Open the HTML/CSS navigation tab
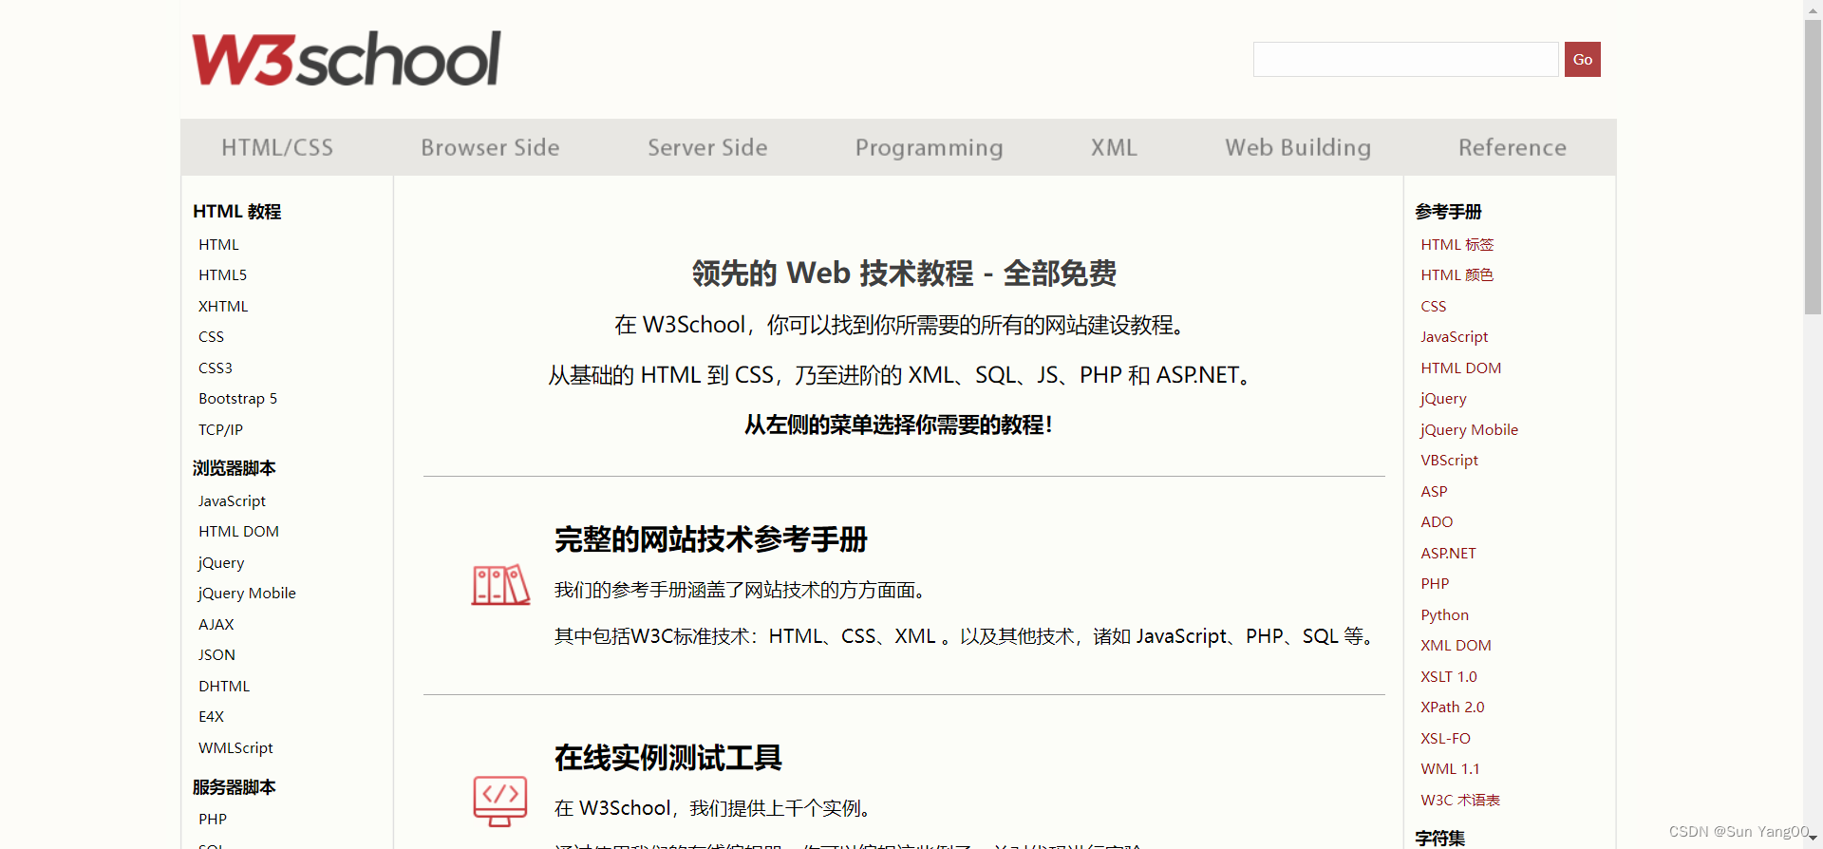The width and height of the screenshot is (1823, 849). [277, 147]
